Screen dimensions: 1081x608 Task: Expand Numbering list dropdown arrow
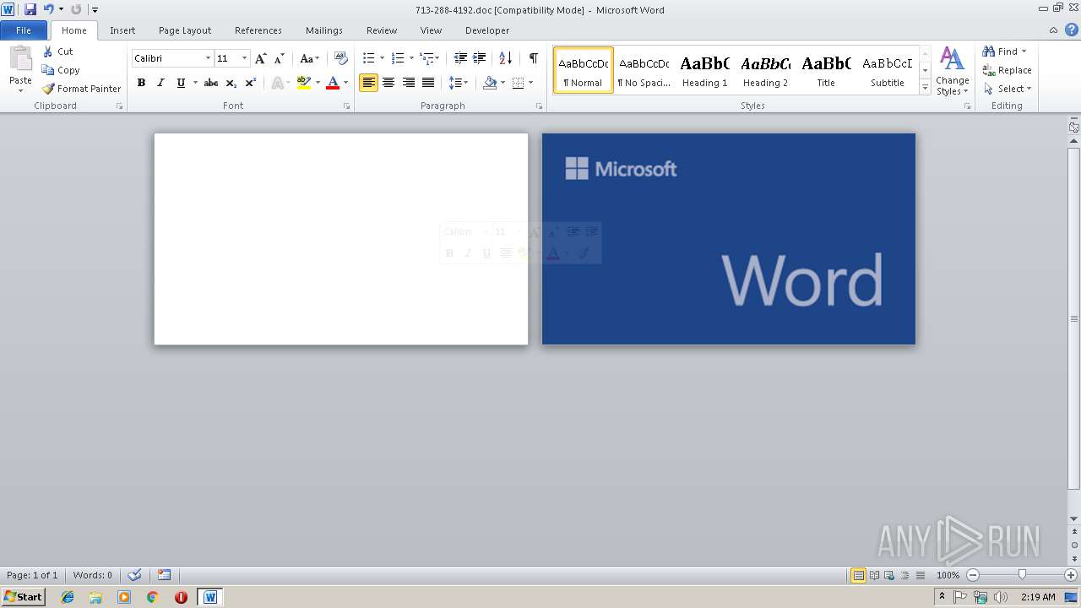(x=411, y=58)
